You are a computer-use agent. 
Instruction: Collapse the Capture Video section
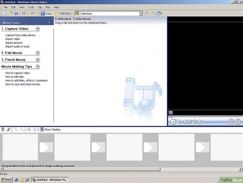(x=38, y=29)
